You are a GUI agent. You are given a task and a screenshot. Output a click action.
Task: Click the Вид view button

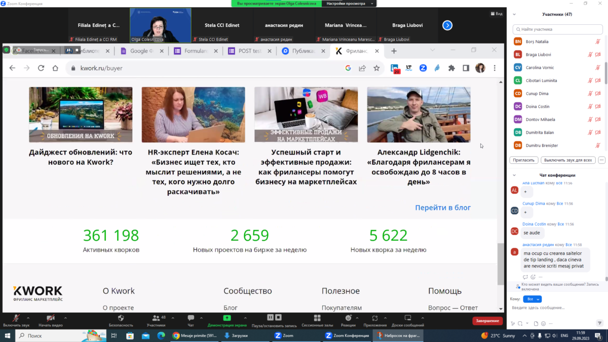(x=496, y=14)
